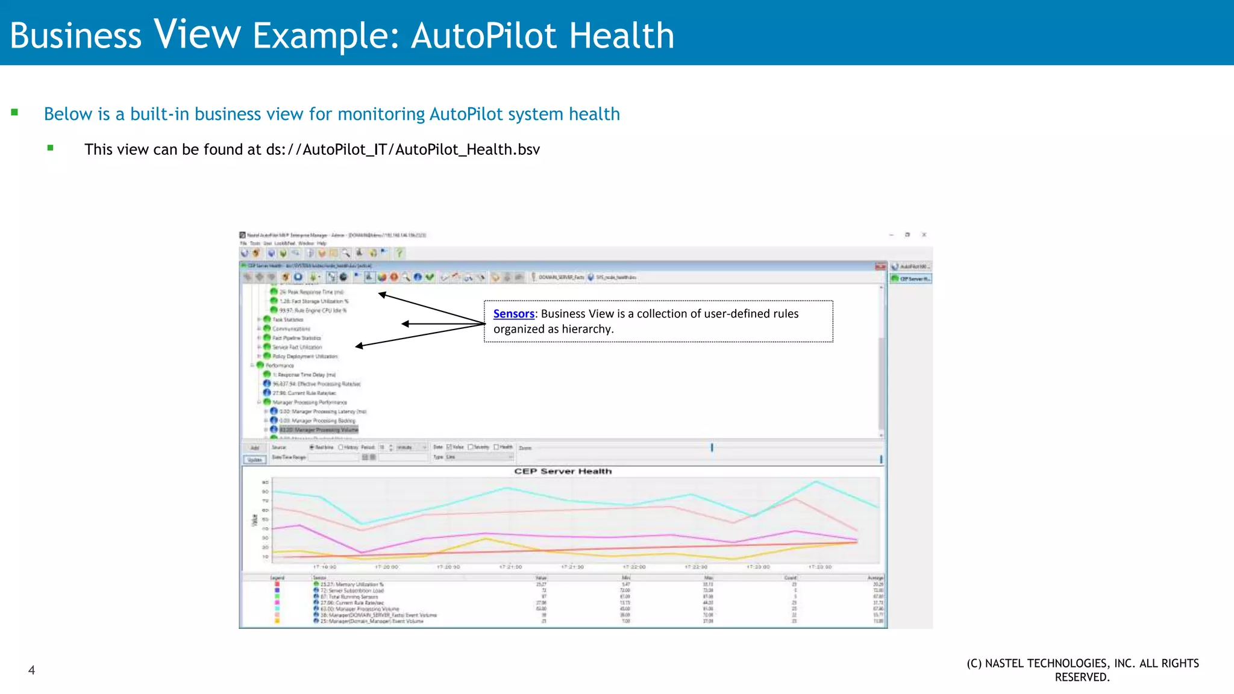This screenshot has width=1234, height=694.
Task: Click the green help question-mark main toolbar icon
Action: (399, 253)
